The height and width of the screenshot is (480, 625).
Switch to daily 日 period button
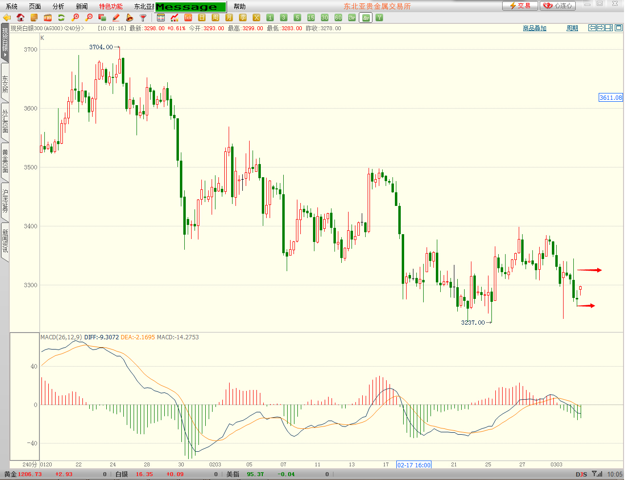pyautogui.click(x=202, y=18)
